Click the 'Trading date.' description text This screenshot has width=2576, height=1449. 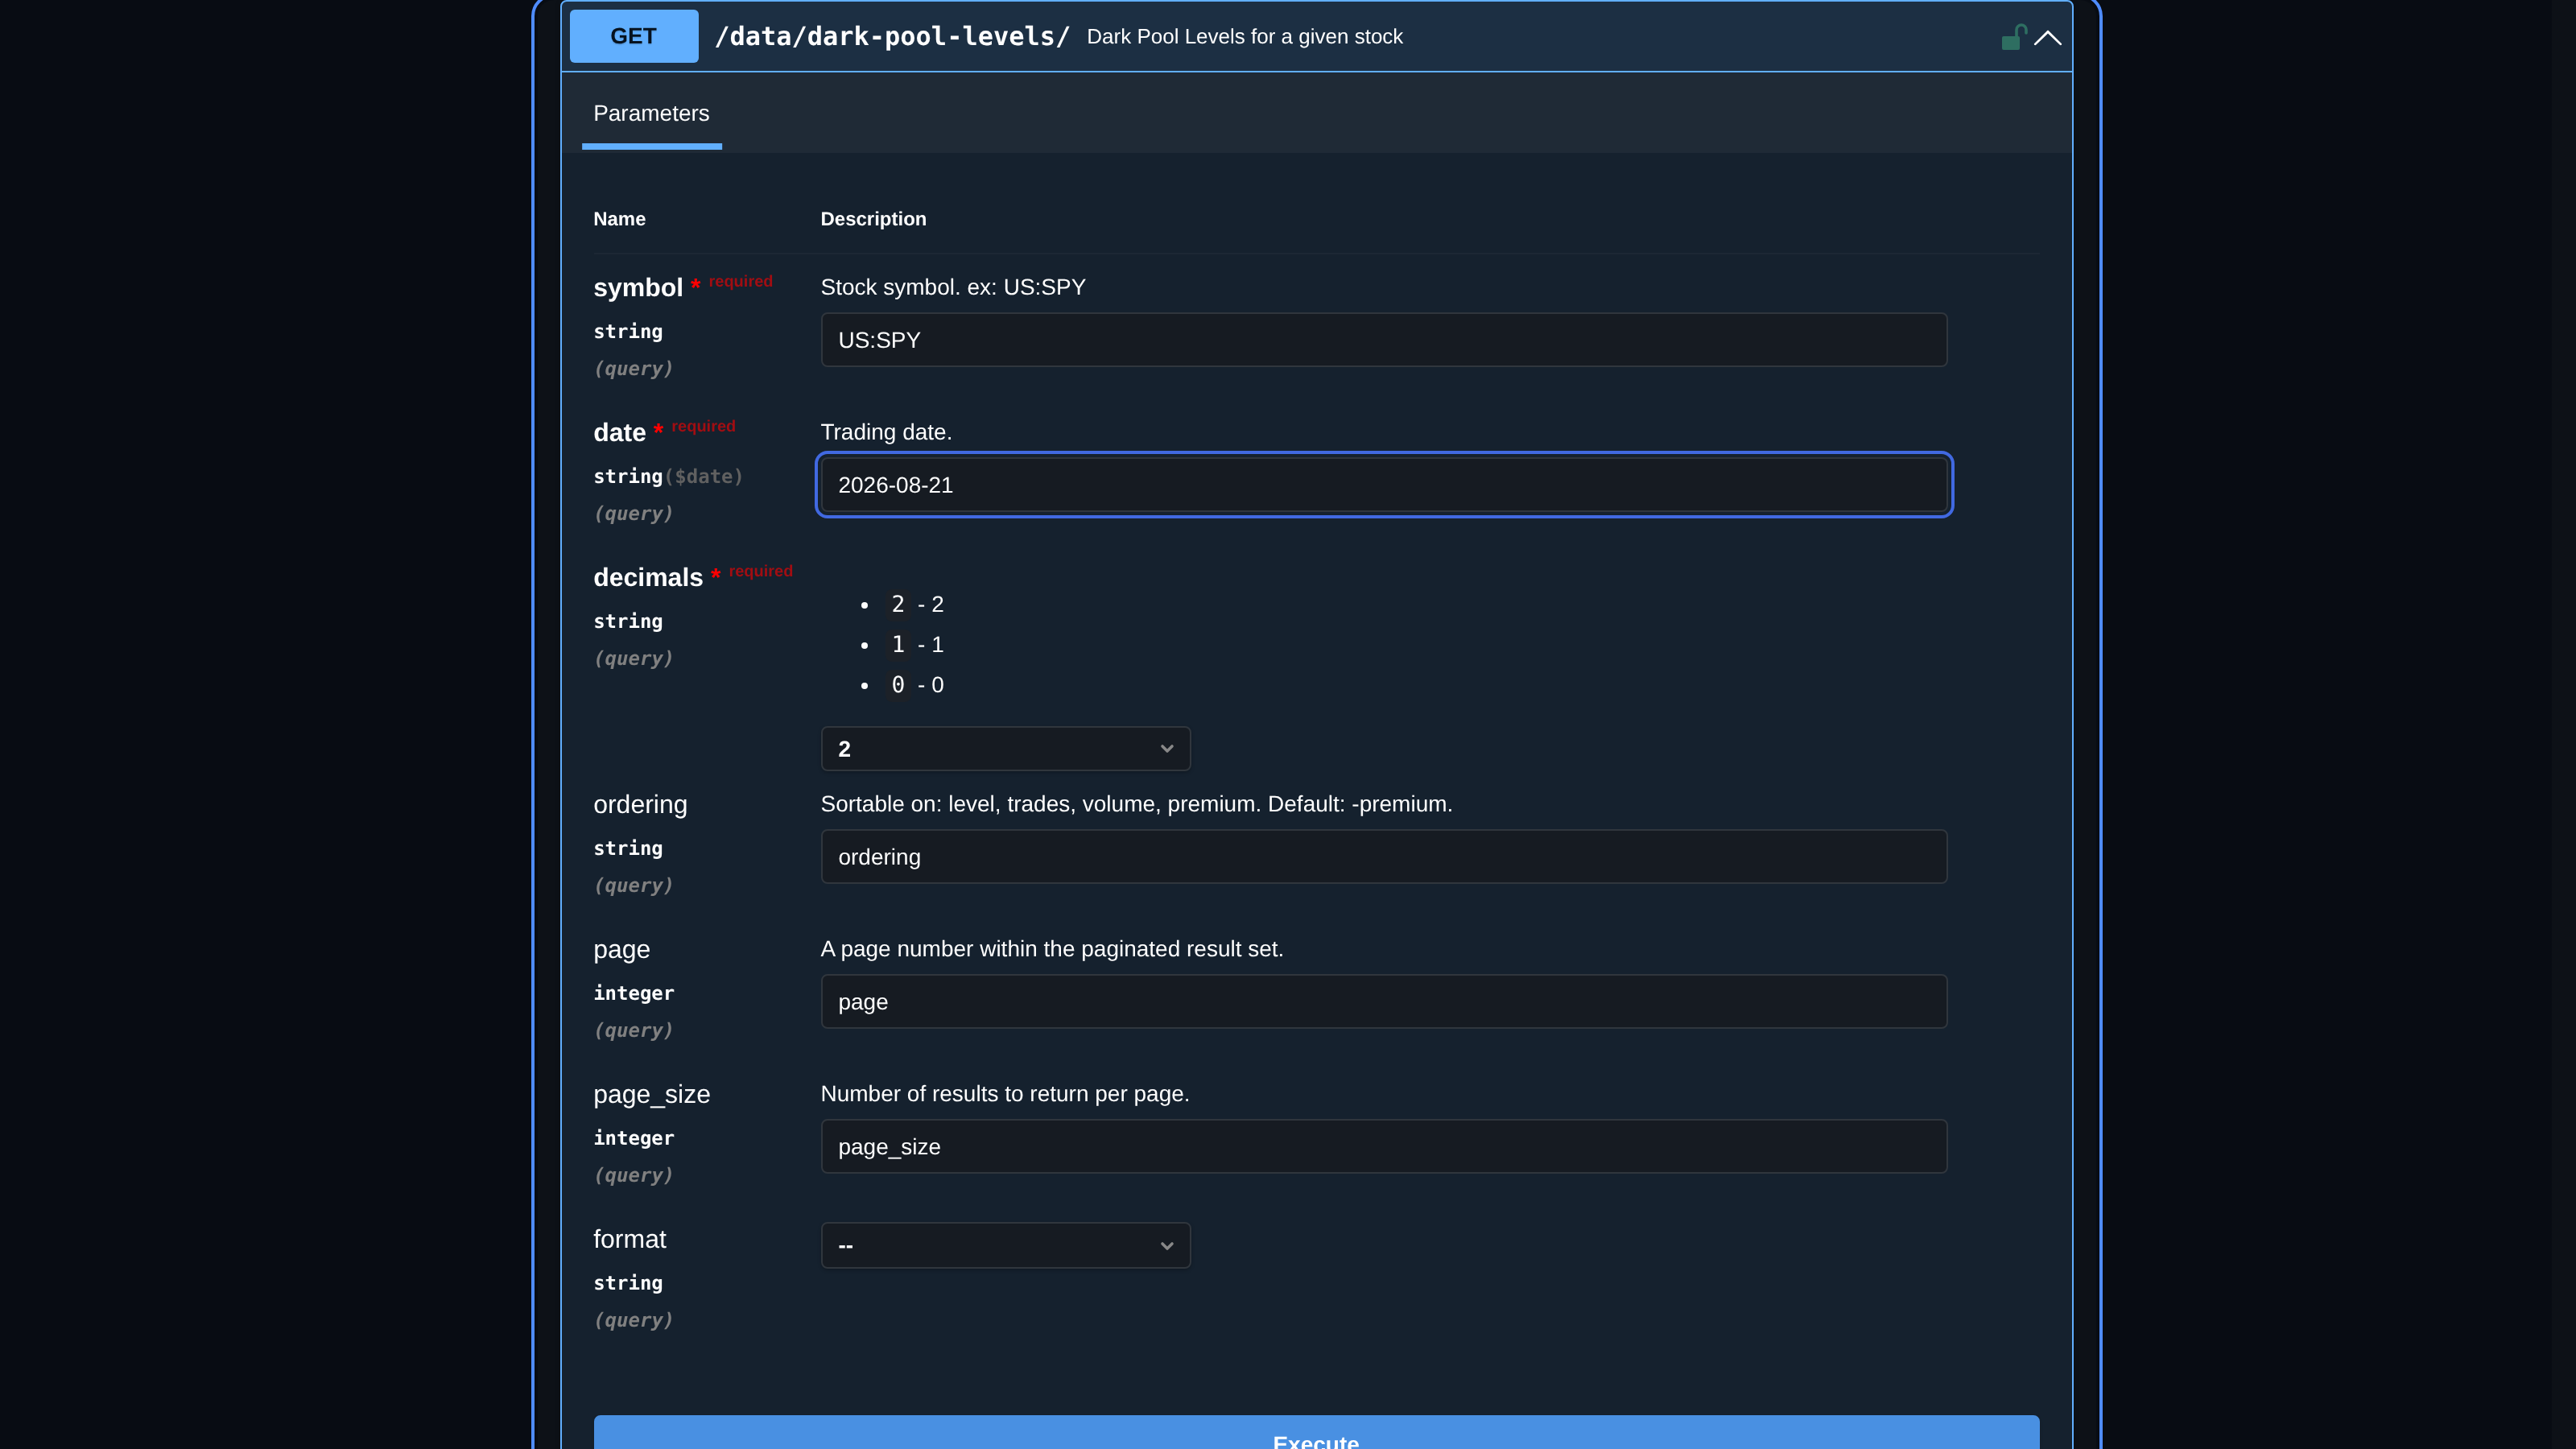(886, 432)
